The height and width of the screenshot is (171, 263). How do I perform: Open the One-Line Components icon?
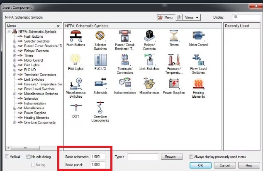coord(100,107)
